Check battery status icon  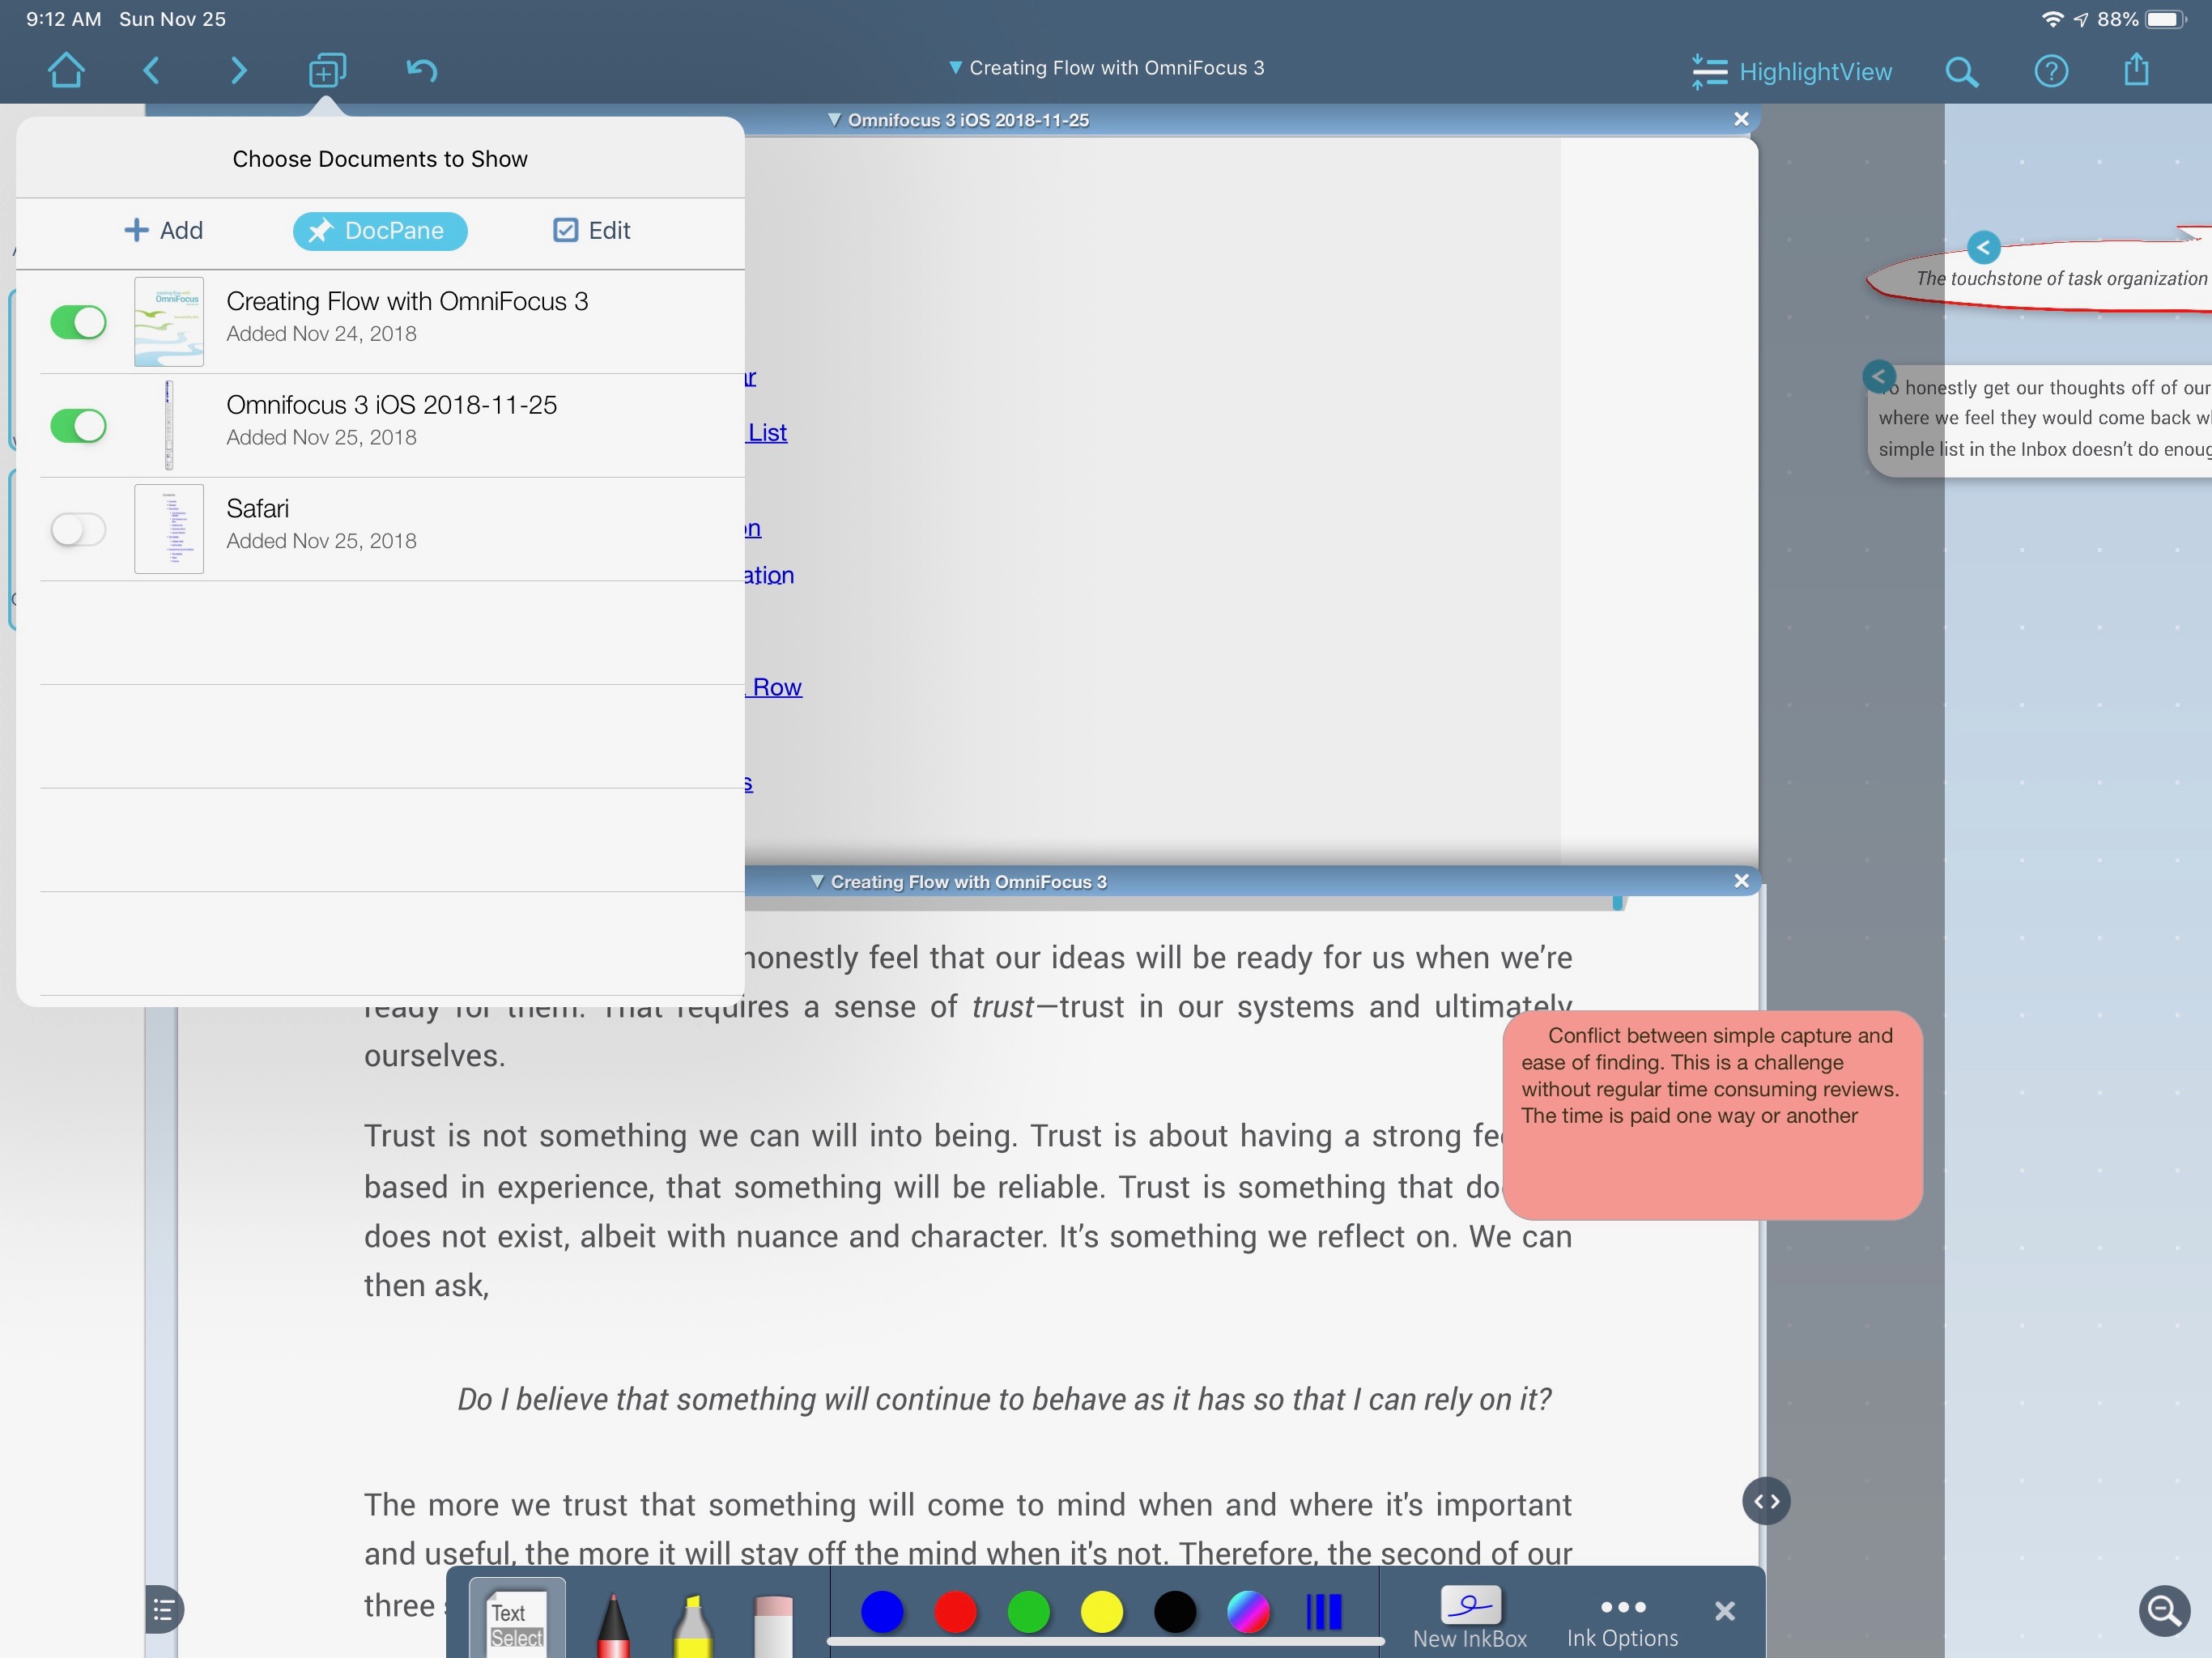click(2167, 19)
